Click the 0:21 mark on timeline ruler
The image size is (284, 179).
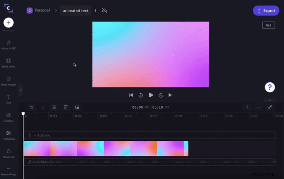(204, 116)
